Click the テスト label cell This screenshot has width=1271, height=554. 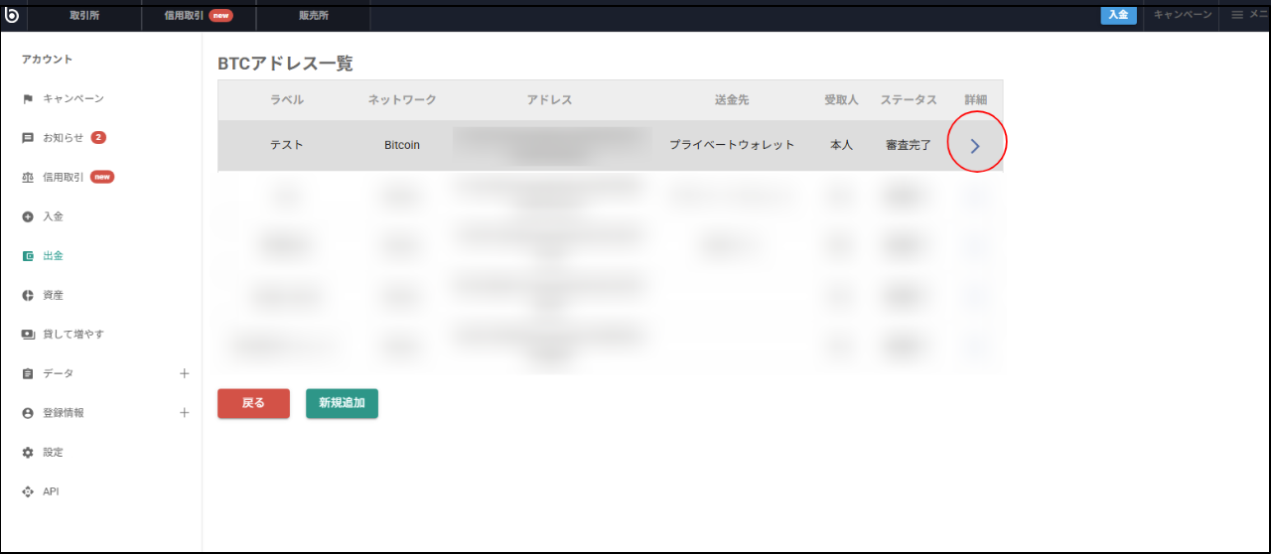click(287, 145)
